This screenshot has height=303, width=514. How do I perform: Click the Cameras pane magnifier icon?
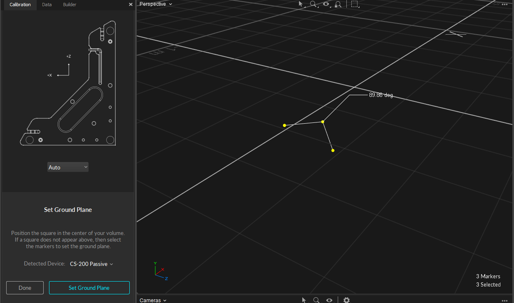click(x=316, y=300)
